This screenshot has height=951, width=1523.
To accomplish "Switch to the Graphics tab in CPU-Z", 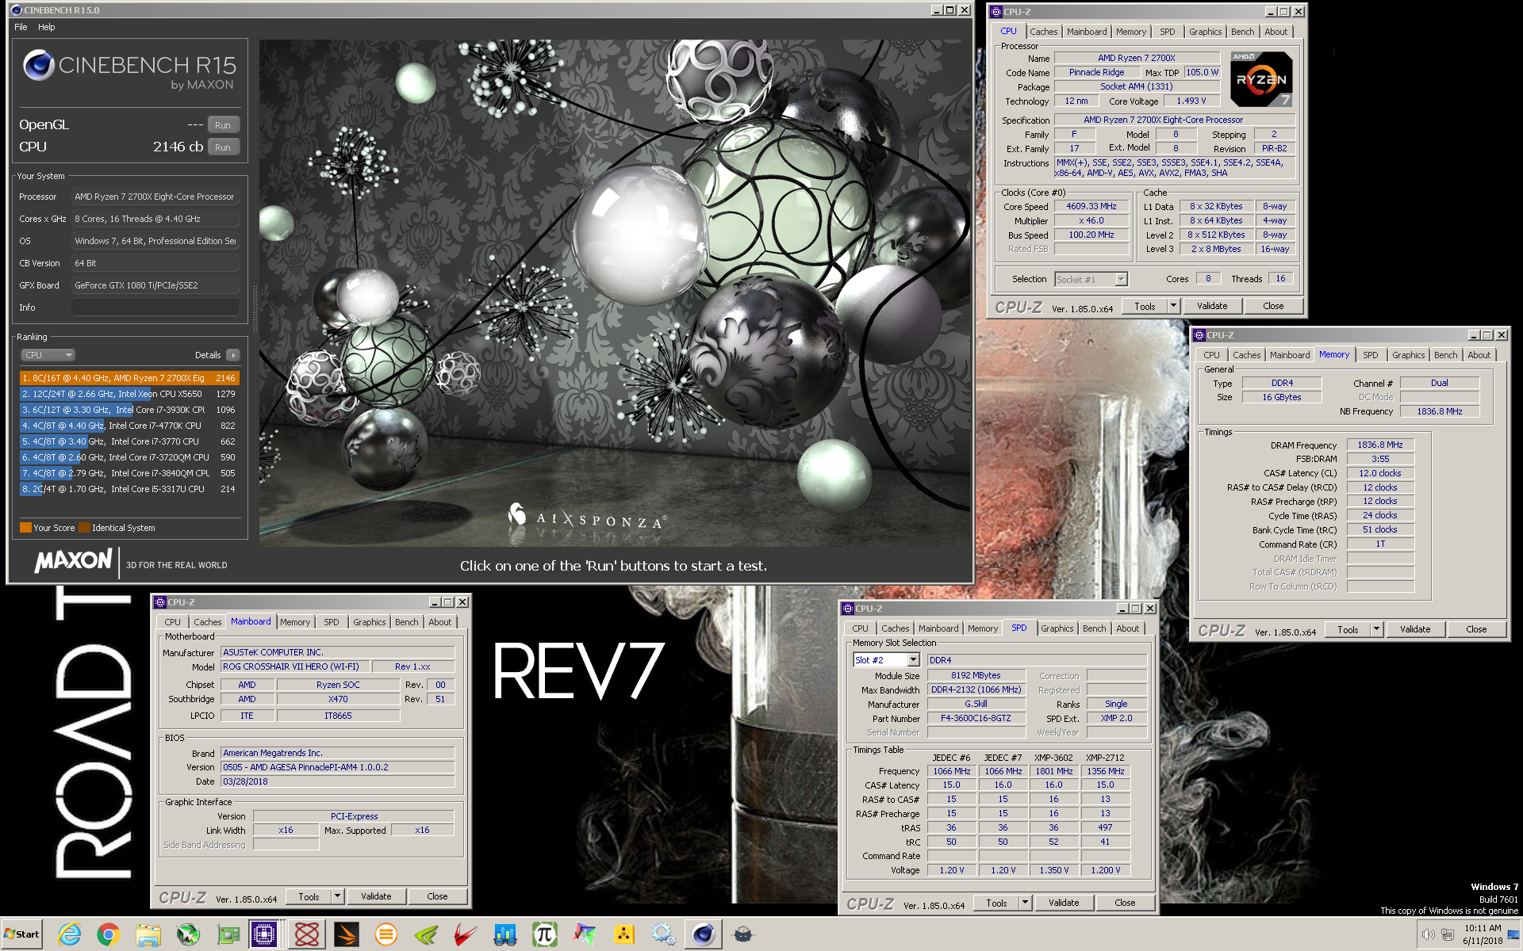I will 1205,32.
